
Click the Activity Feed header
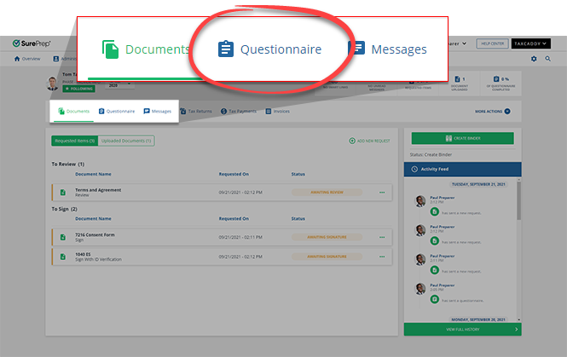click(462, 169)
